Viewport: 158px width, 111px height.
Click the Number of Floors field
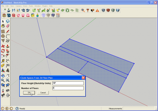[x=68, y=88]
